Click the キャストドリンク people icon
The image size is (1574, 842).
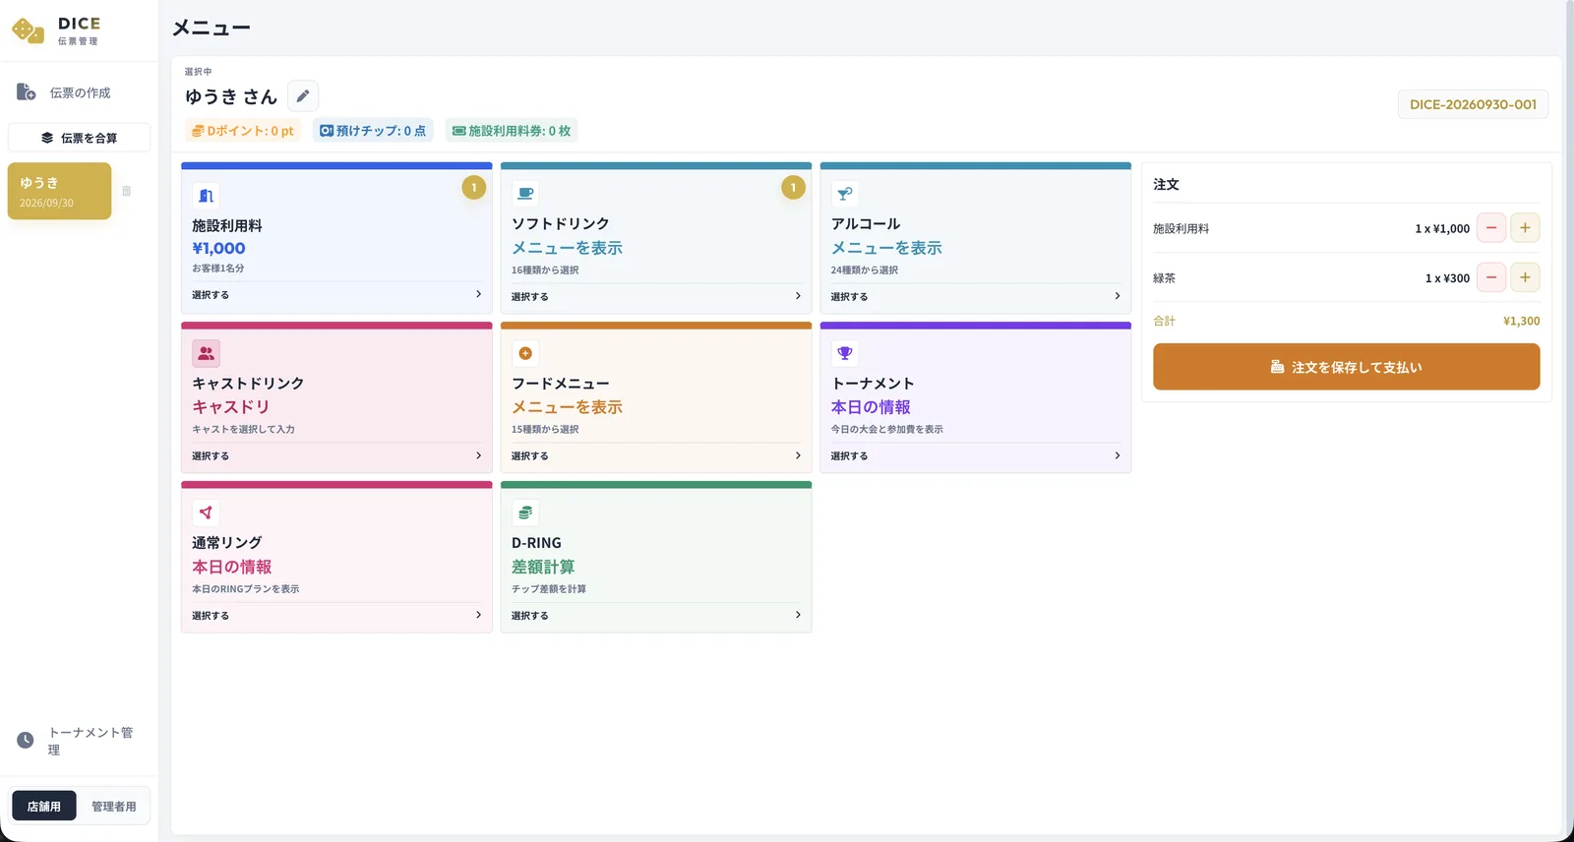pos(206,353)
